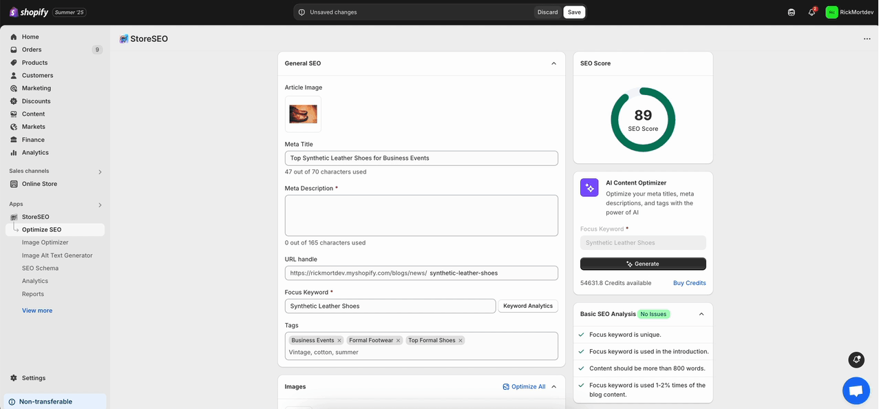Select Optimize SEO in the sidebar
Viewport: 879px width, 409px height.
pyautogui.click(x=55, y=230)
